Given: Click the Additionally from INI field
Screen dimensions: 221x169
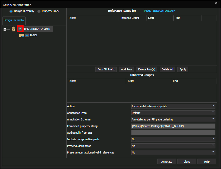Looking at the screenshot, I should (173, 133).
